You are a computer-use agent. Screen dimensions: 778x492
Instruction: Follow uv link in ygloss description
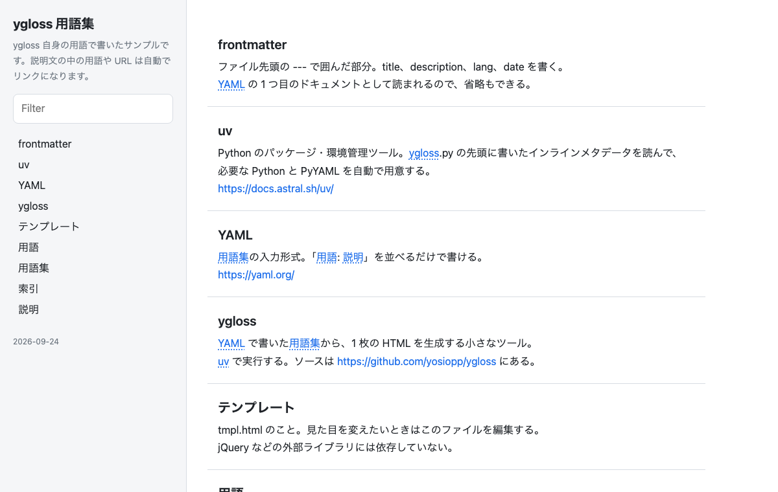tap(224, 361)
